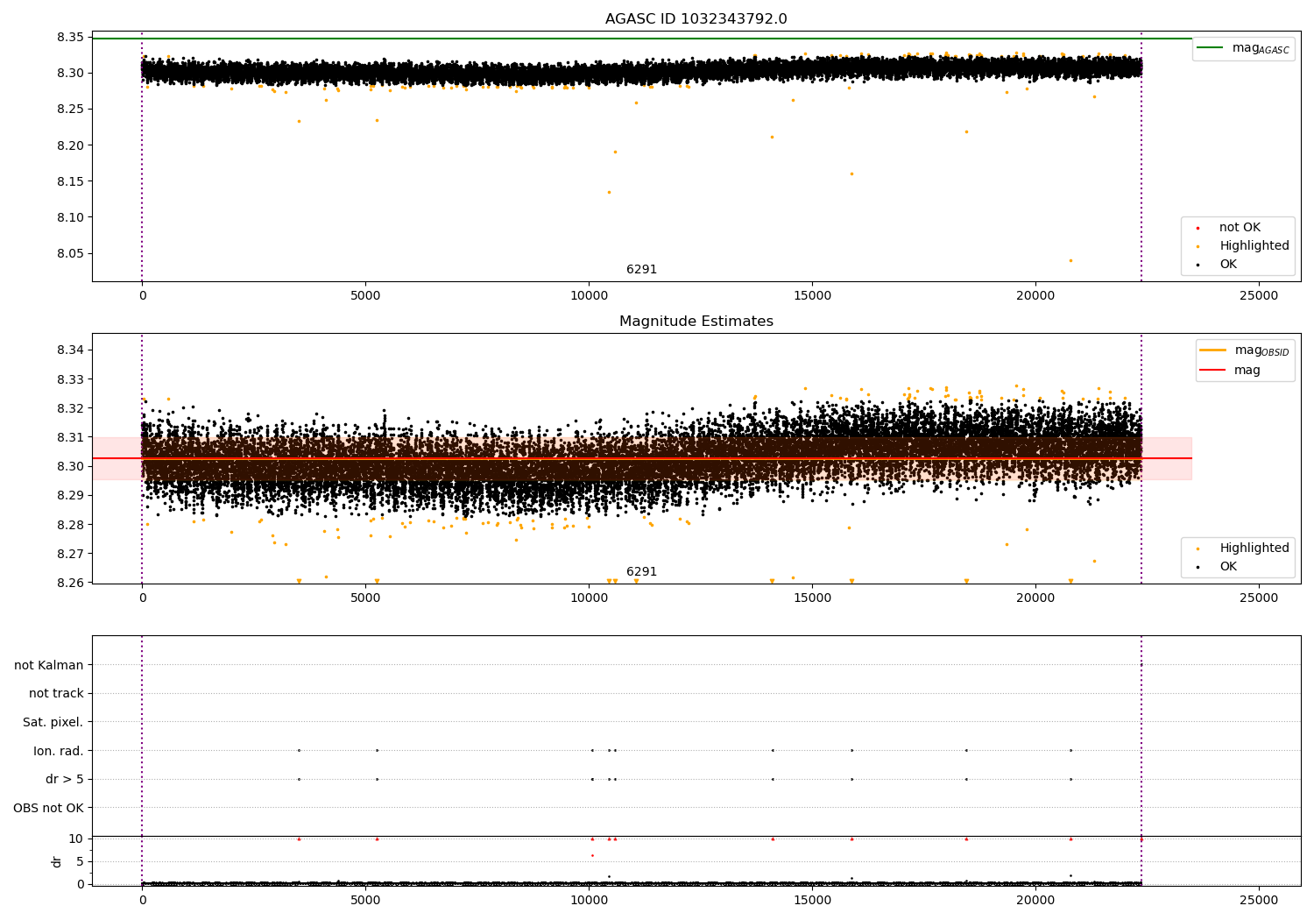Screen dimensions: 1314x920
Task: Click the red 'mag' legend entry in middle plot
Action: pos(1230,371)
